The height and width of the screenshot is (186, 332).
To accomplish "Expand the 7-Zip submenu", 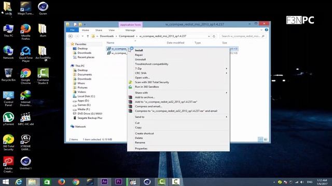I will [178, 69].
